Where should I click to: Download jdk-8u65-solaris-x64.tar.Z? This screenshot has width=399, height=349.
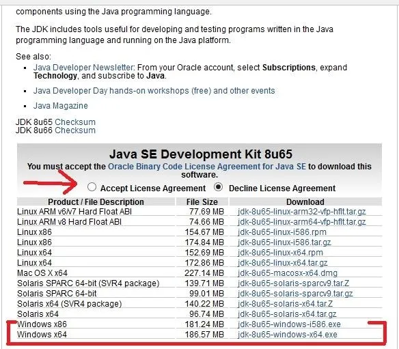pos(285,304)
